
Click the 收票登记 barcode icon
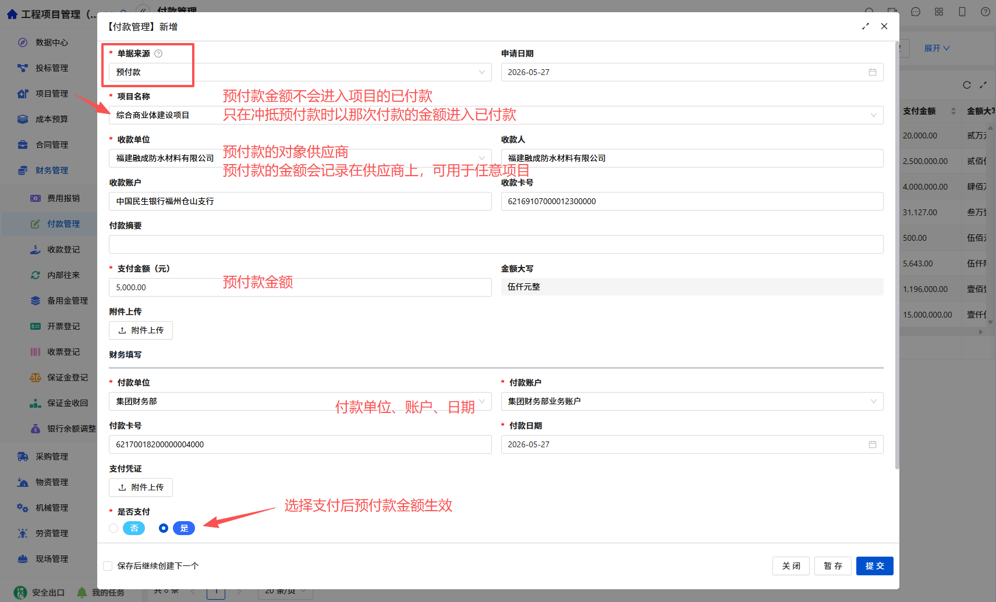coord(36,352)
